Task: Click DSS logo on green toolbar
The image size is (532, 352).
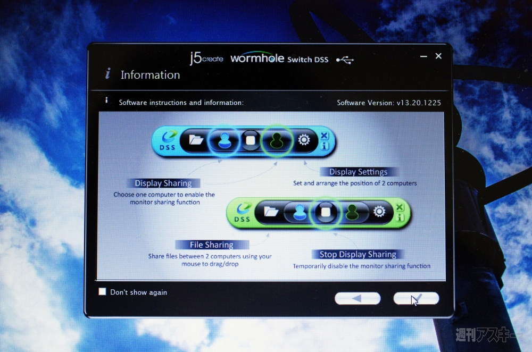Action: [242, 213]
